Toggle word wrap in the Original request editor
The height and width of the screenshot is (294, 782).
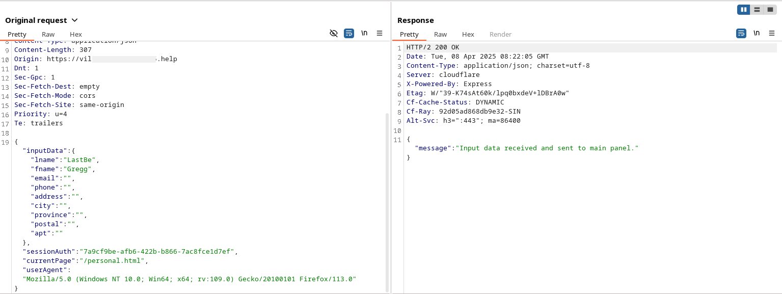349,33
